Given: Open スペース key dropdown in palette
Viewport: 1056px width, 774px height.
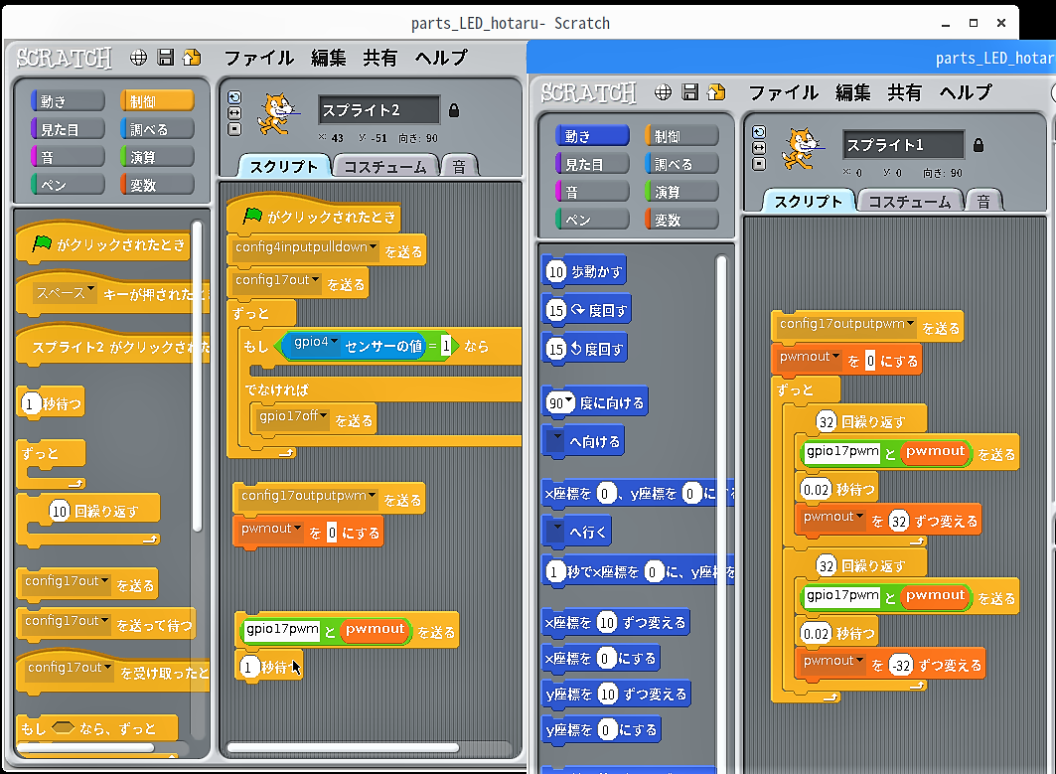Looking at the screenshot, I should click(x=91, y=290).
